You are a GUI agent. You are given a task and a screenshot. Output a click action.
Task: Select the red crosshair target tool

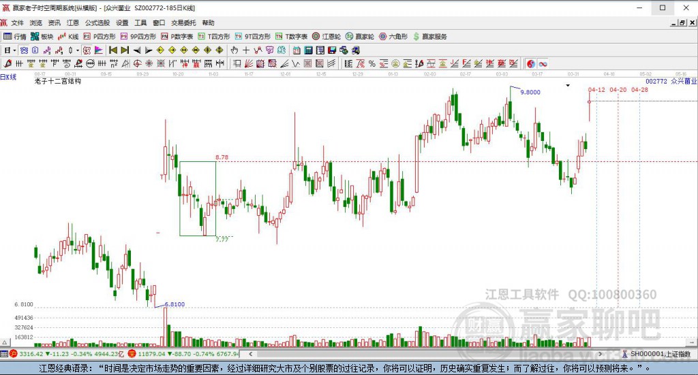click(x=138, y=64)
